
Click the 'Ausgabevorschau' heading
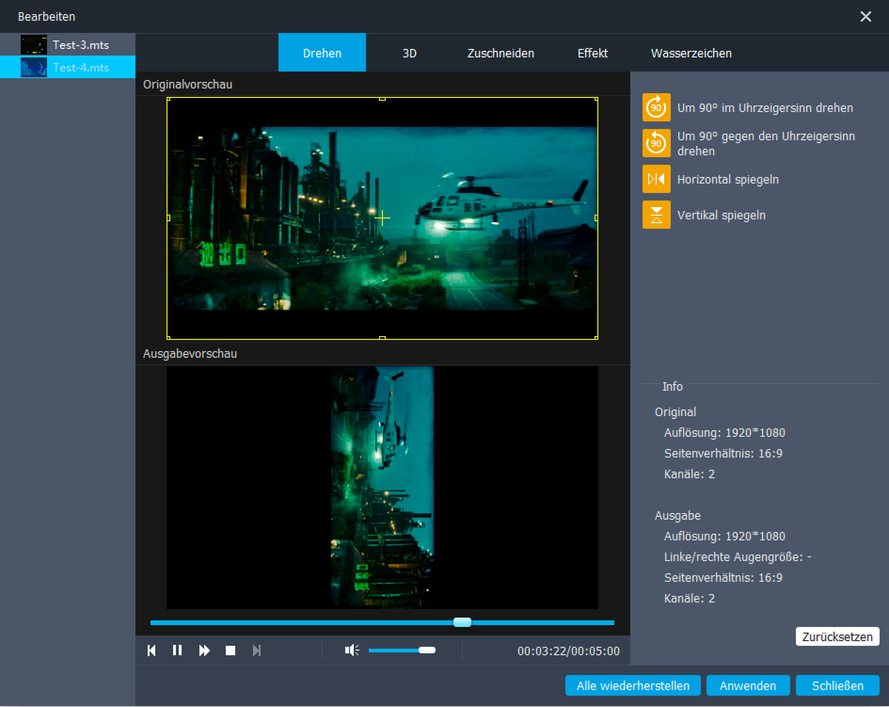click(x=190, y=353)
